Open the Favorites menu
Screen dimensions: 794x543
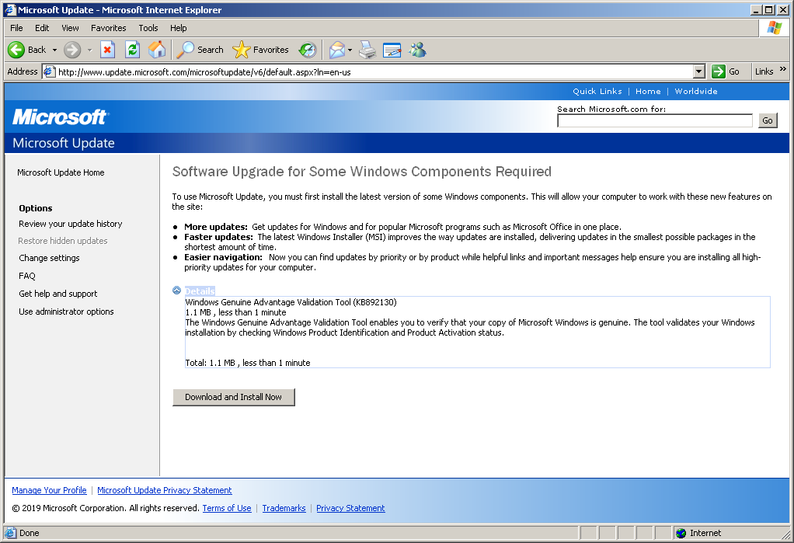tap(108, 28)
